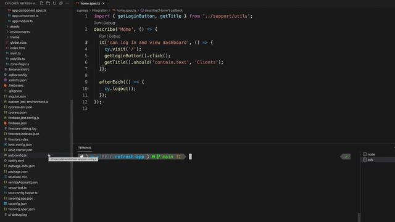This screenshot has height=222, width=395.
Task: Open Explorer more actions ellipsis
Action: pyautogui.click(x=67, y=3)
